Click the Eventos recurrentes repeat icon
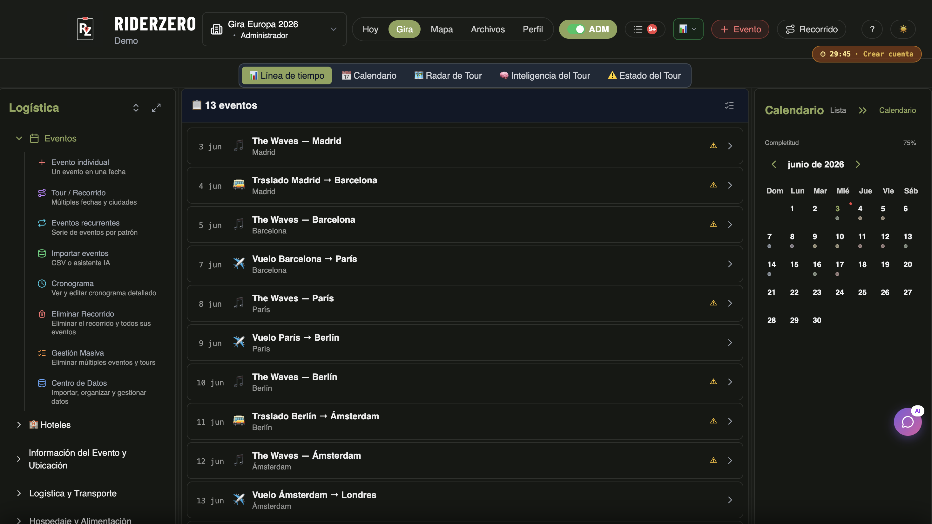The height and width of the screenshot is (524, 932). point(42,223)
